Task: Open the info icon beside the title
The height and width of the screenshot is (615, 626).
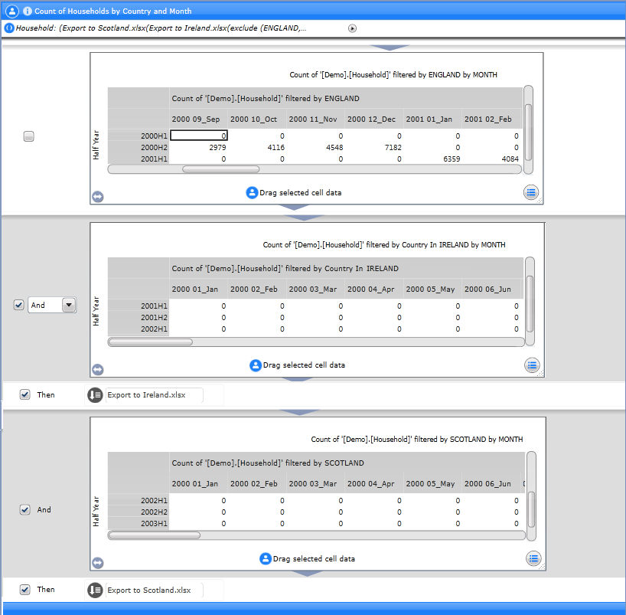Action: [x=27, y=11]
